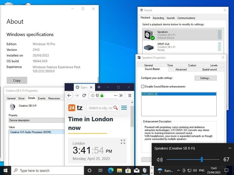Expand the browser toolbar overflow chevron
This screenshot has height=175, width=234.
(x=121, y=95)
